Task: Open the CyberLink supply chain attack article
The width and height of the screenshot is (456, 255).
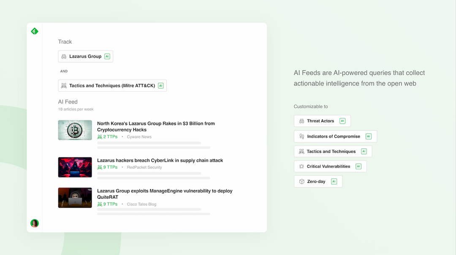Action: point(160,160)
